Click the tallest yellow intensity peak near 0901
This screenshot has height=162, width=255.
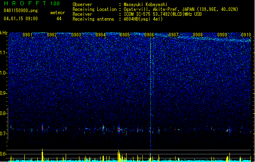[x=43, y=155]
